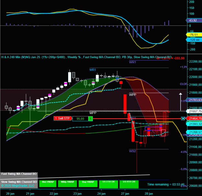Toggle the US RTH OR green button
Screen dimensions: 202x196
pos(129,184)
